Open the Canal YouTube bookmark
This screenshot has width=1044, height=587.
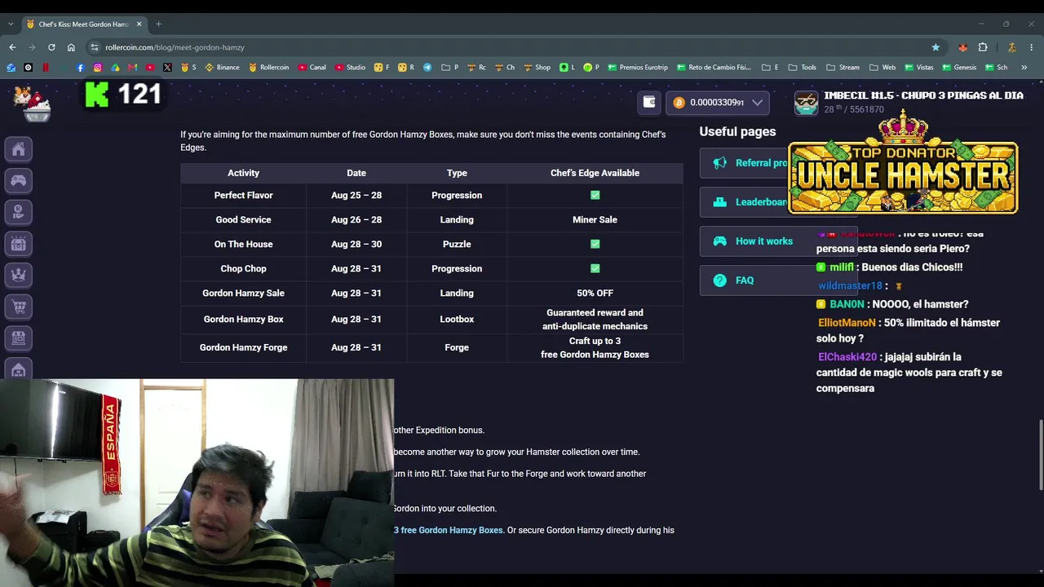[312, 68]
